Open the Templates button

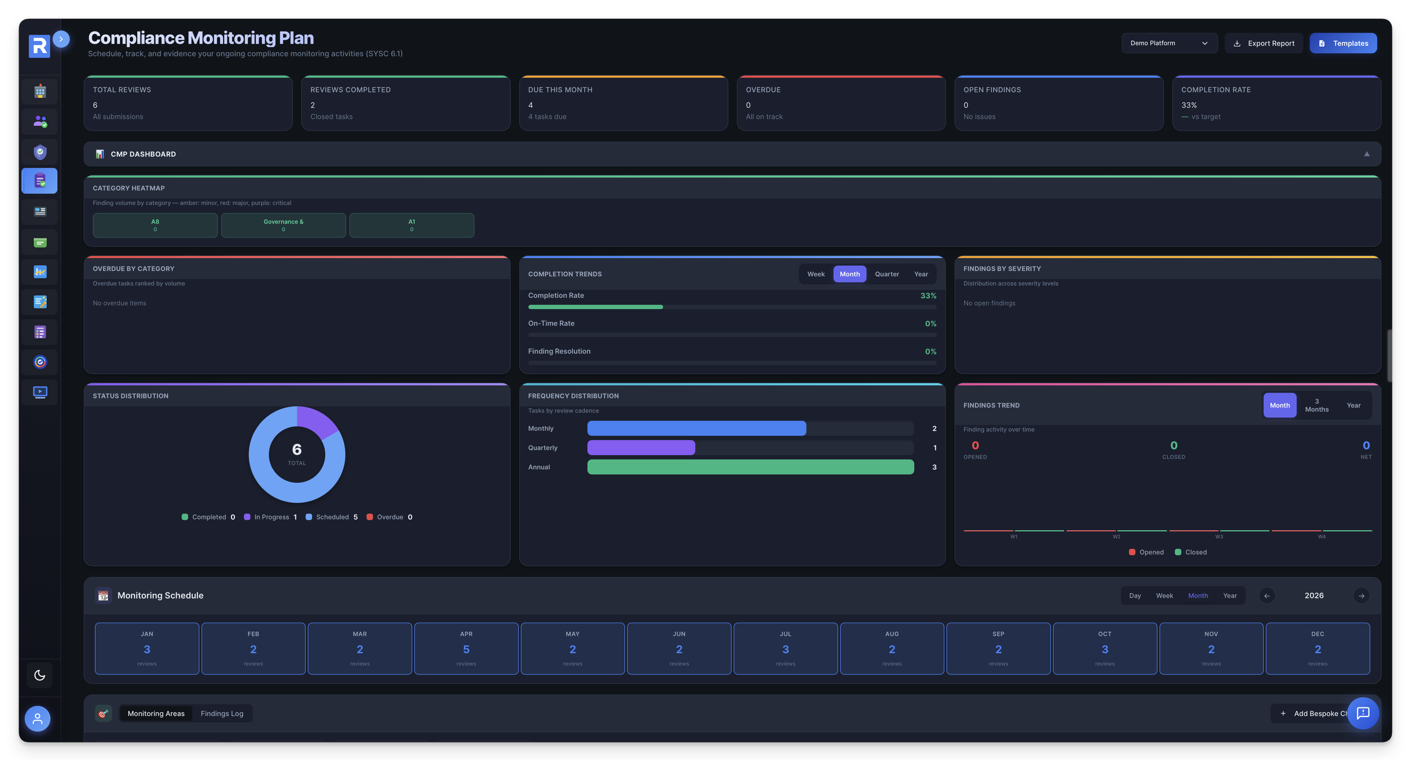click(x=1343, y=43)
